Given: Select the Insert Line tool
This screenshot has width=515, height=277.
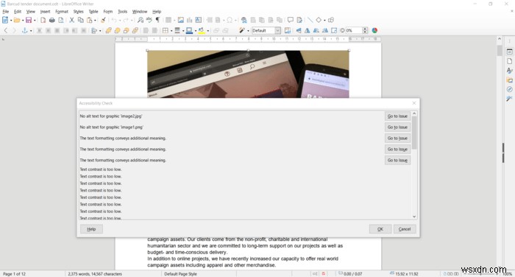Looking at the screenshot, I should coord(310,20).
